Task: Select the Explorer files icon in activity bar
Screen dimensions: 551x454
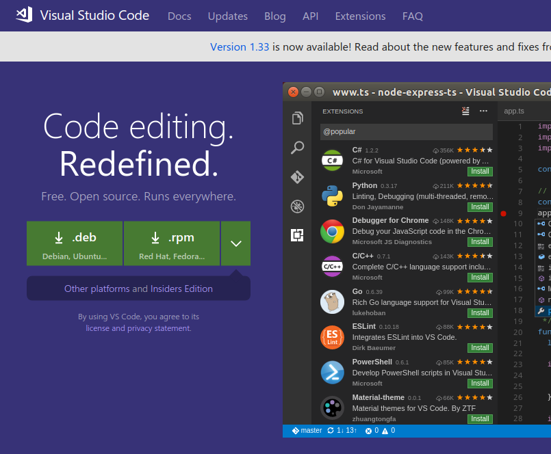Action: (297, 118)
